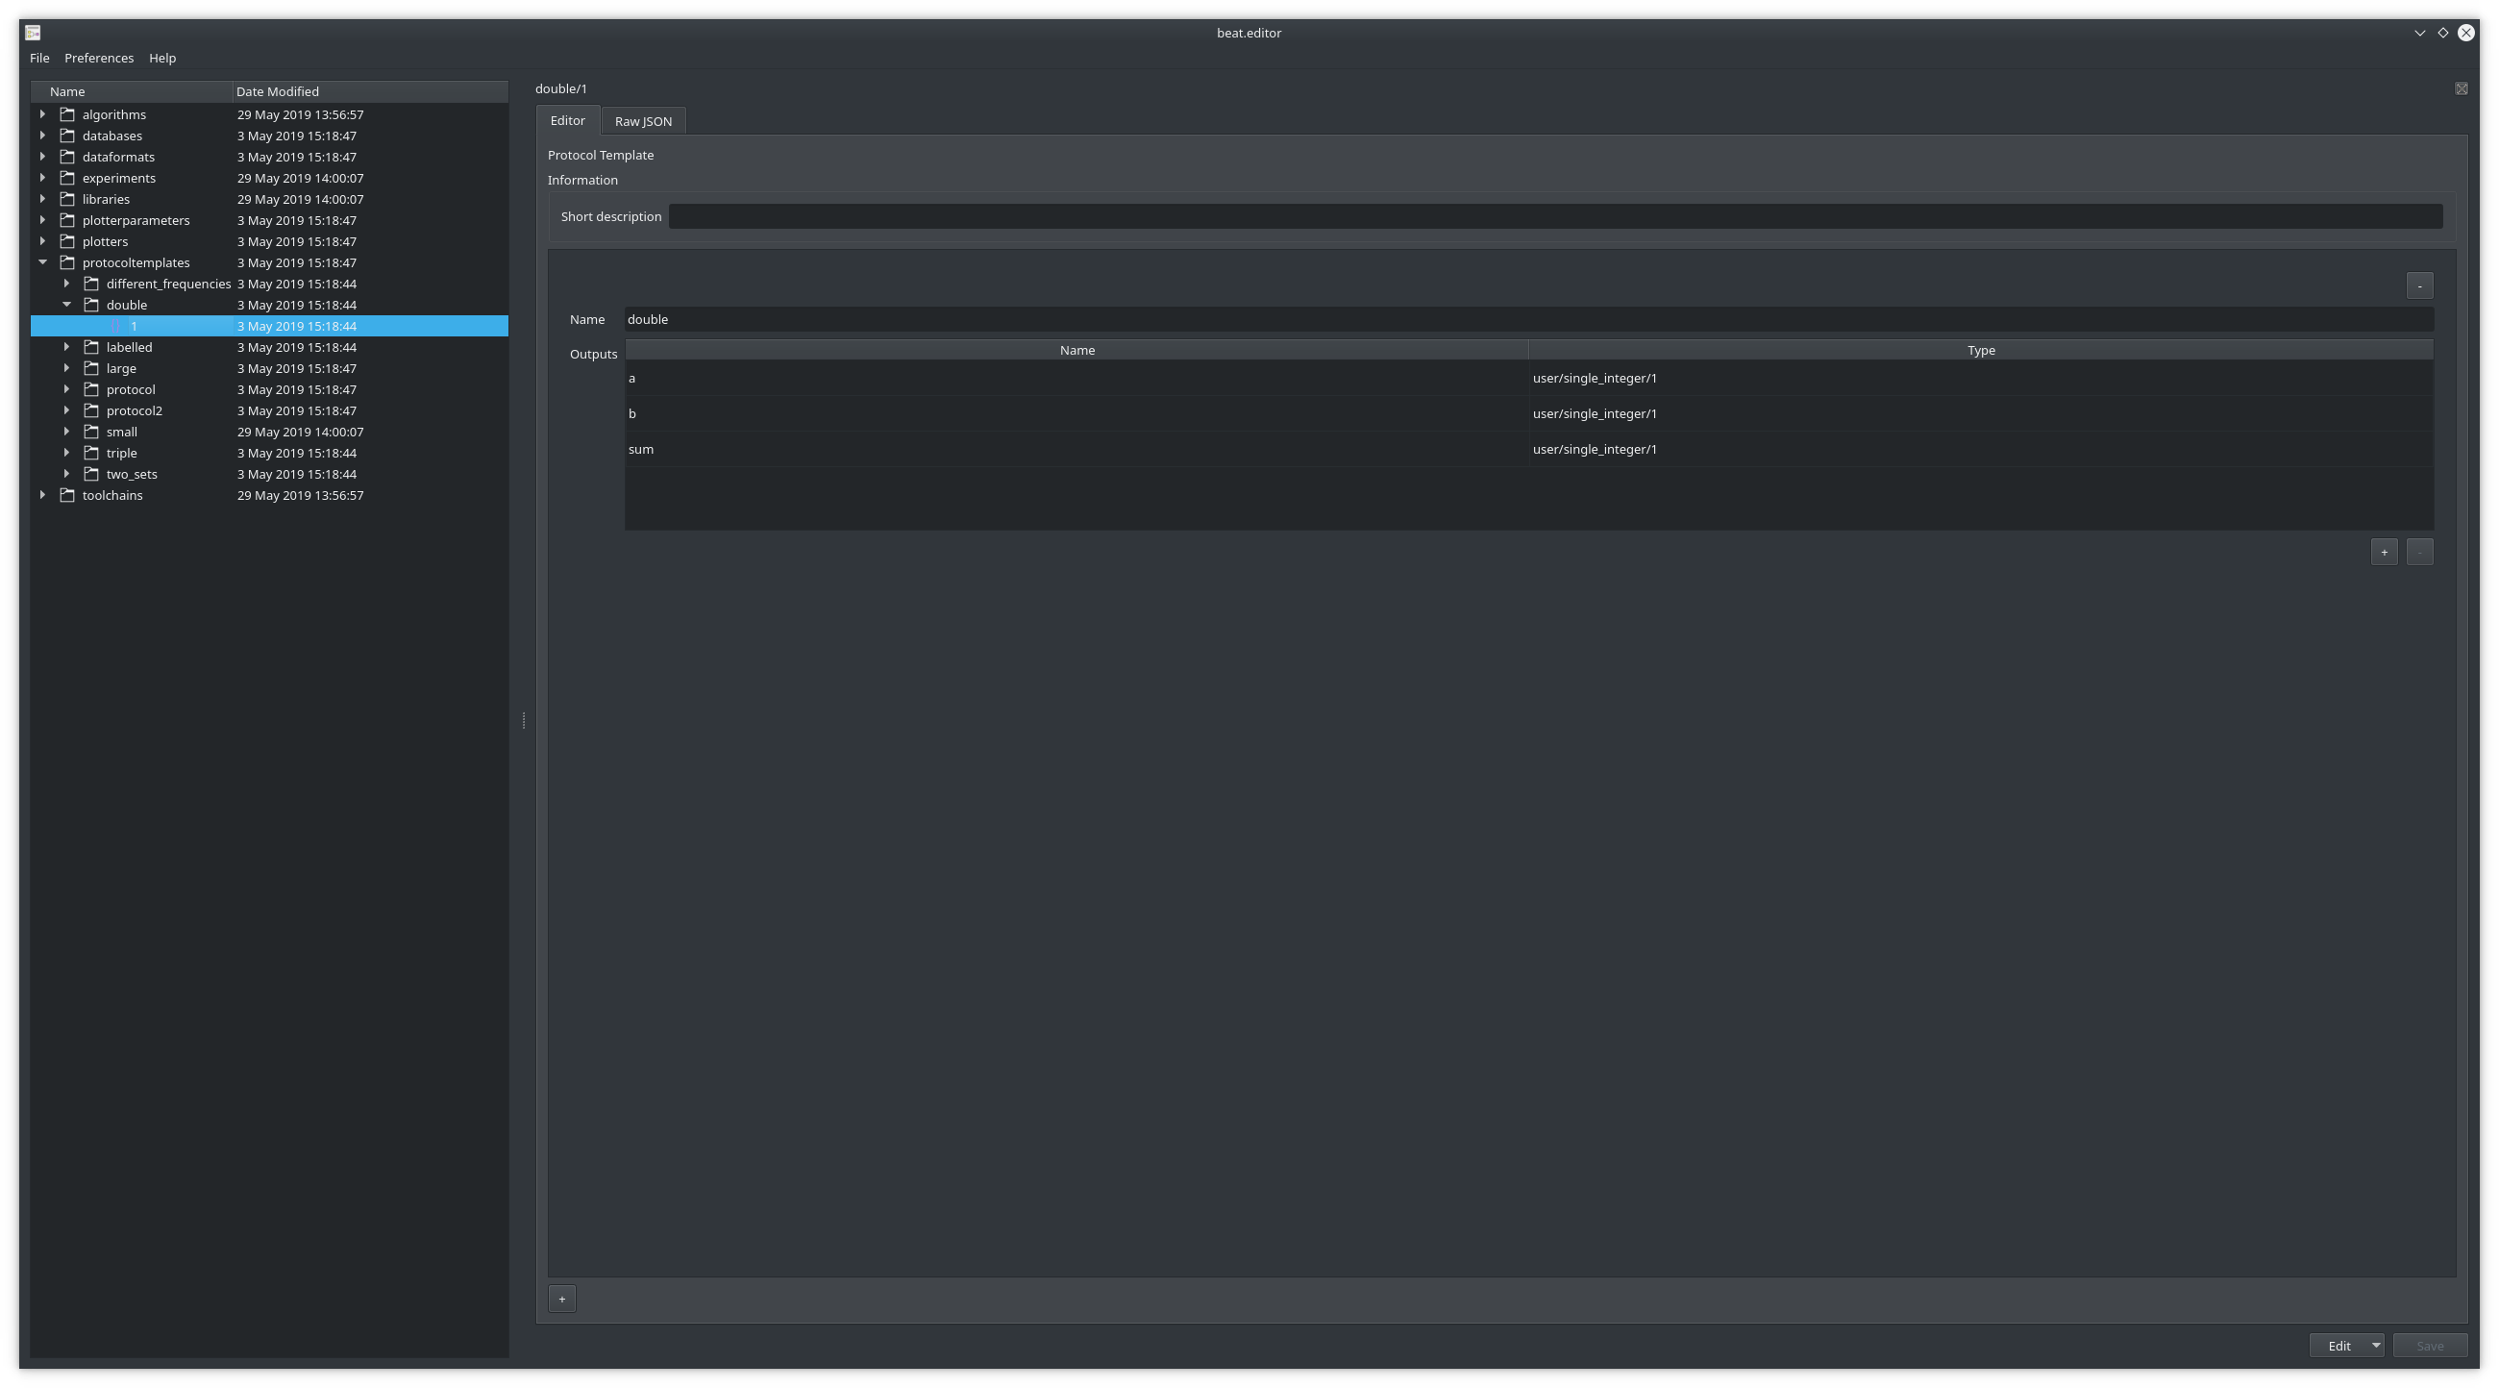The height and width of the screenshot is (1388, 2499).
Task: Close the double/1 editor via its close icon
Action: 2462,88
